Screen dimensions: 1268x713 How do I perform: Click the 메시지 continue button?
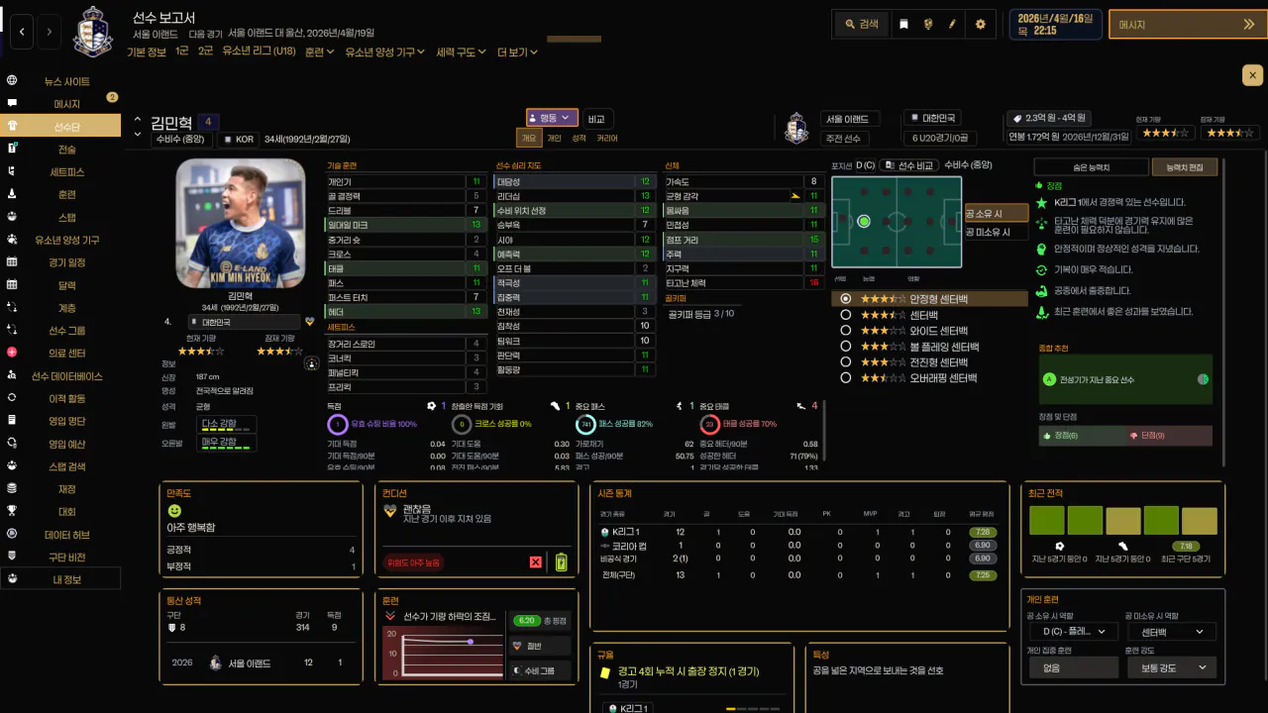pos(1188,25)
